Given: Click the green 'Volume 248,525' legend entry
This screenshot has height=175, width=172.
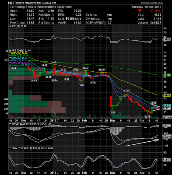Looking at the screenshot, I should point(19,65).
